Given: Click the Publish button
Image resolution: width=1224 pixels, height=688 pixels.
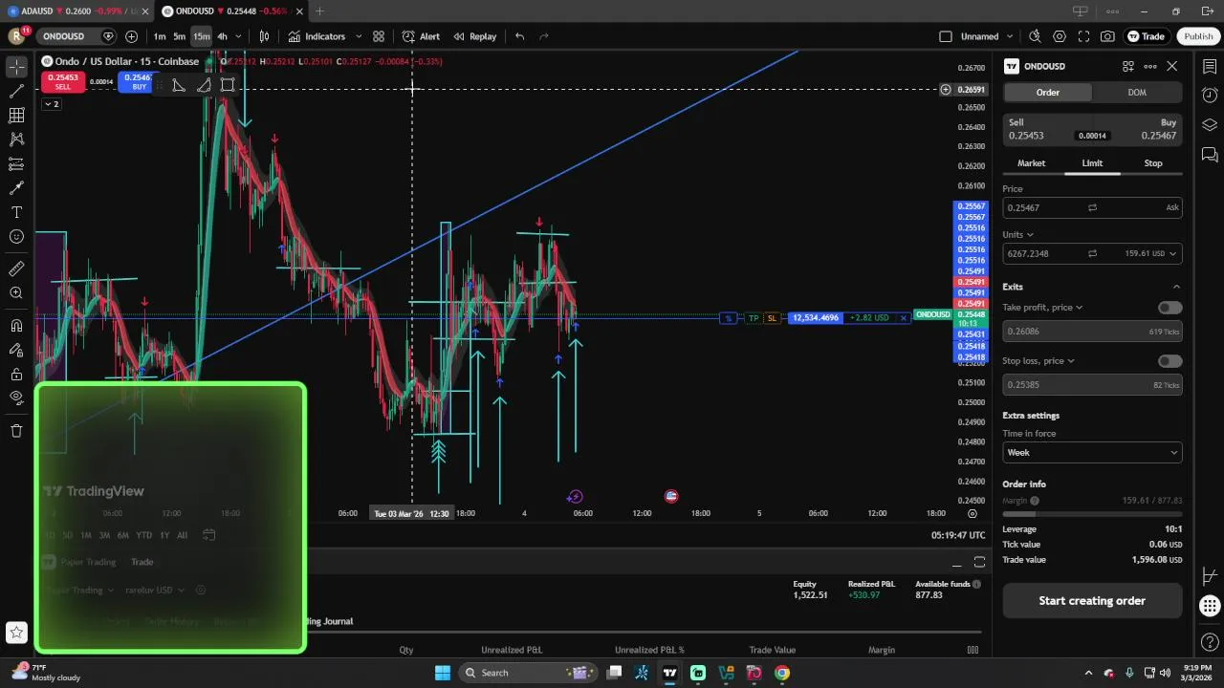Looking at the screenshot, I should click(1198, 36).
